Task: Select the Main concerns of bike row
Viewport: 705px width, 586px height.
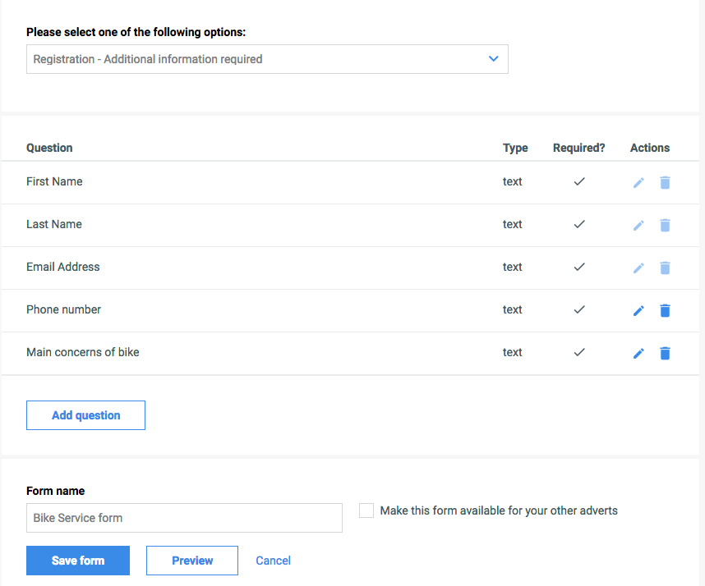Action: pyautogui.click(x=350, y=354)
